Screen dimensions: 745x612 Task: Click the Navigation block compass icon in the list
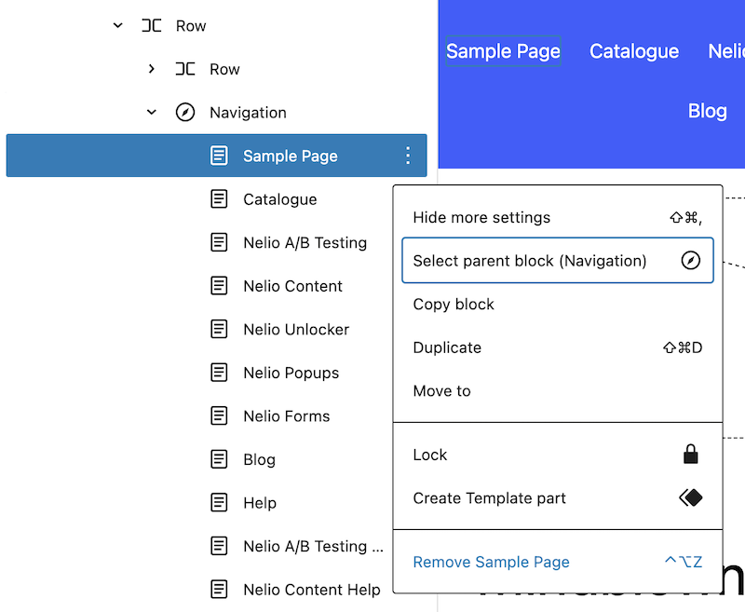(185, 113)
